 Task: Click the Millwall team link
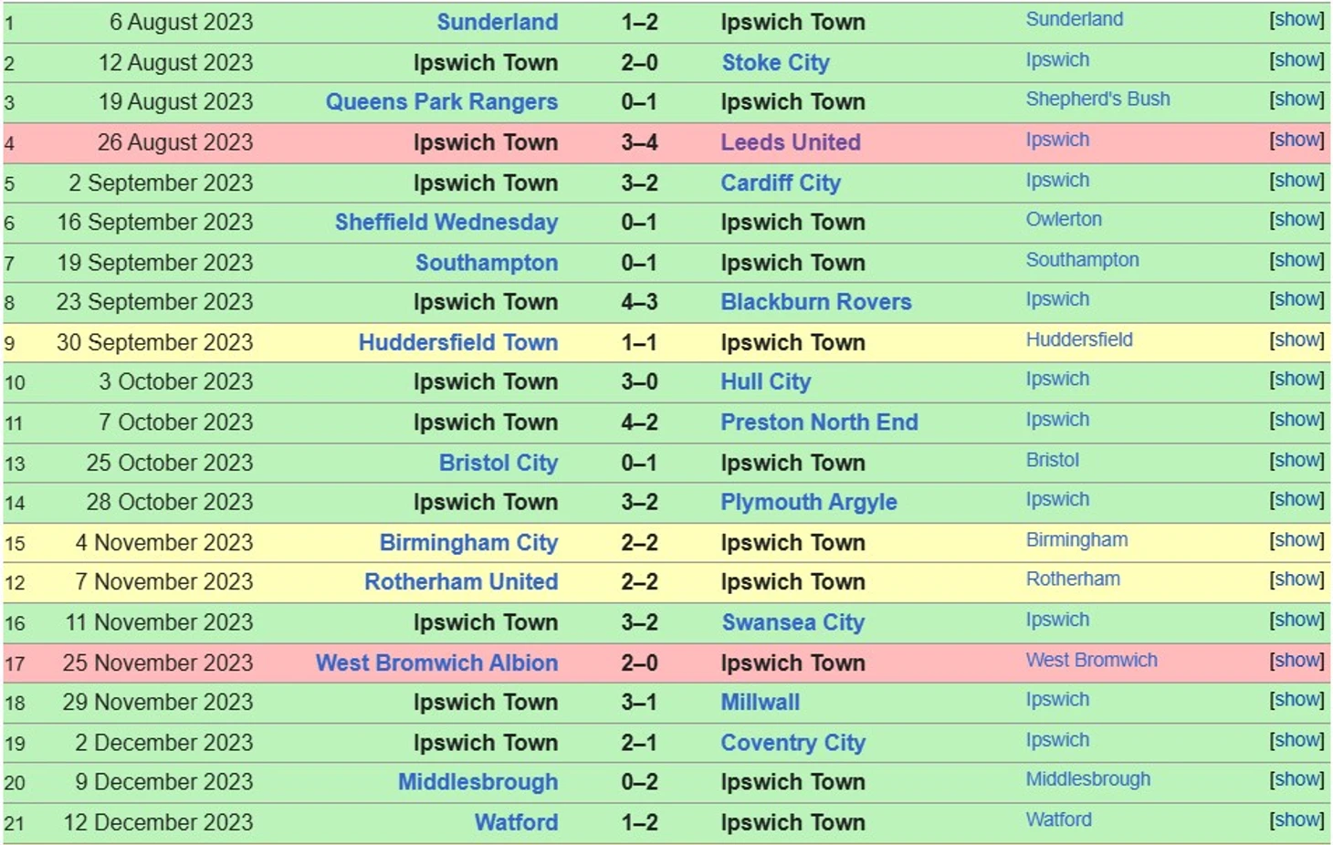[760, 702]
